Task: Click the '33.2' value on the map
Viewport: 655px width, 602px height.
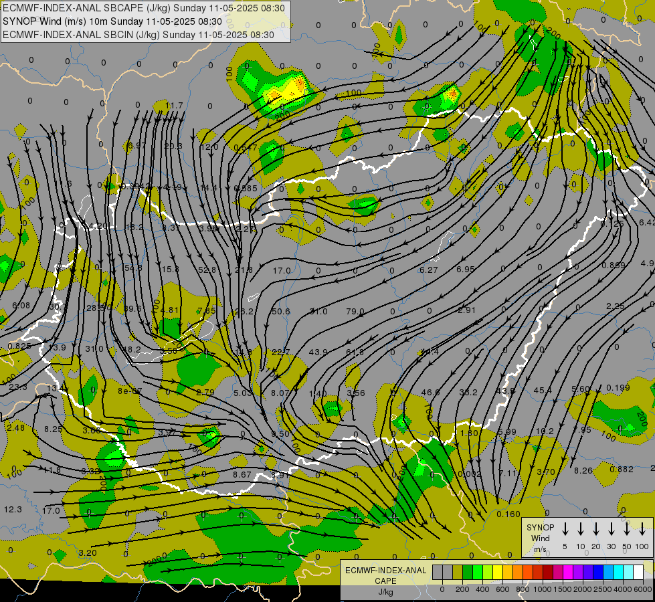Action: [468, 392]
